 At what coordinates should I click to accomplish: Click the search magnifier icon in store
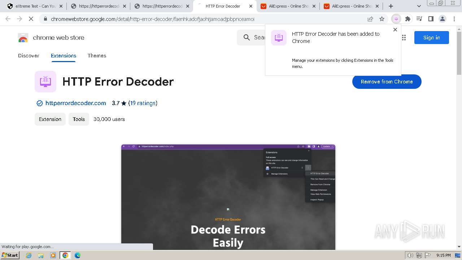(247, 38)
